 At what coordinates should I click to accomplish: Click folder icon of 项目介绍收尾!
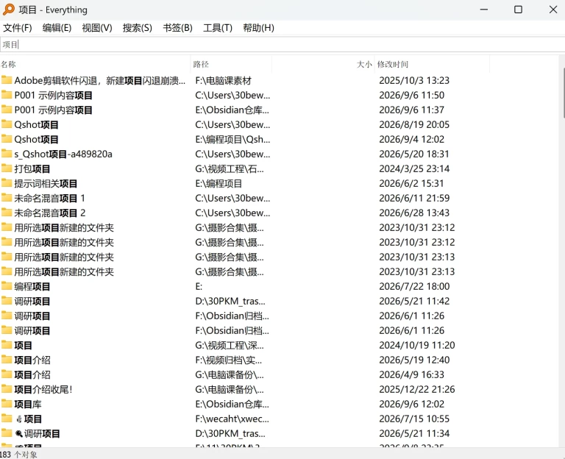7,388
